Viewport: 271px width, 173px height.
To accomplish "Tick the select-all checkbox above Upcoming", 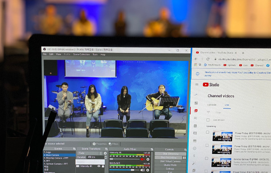I will click(x=208, y=120).
